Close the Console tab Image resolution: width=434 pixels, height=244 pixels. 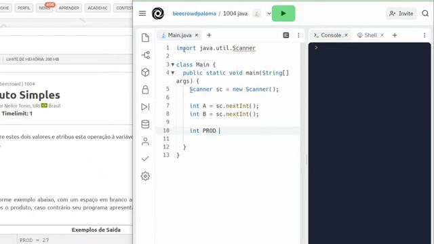point(346,35)
